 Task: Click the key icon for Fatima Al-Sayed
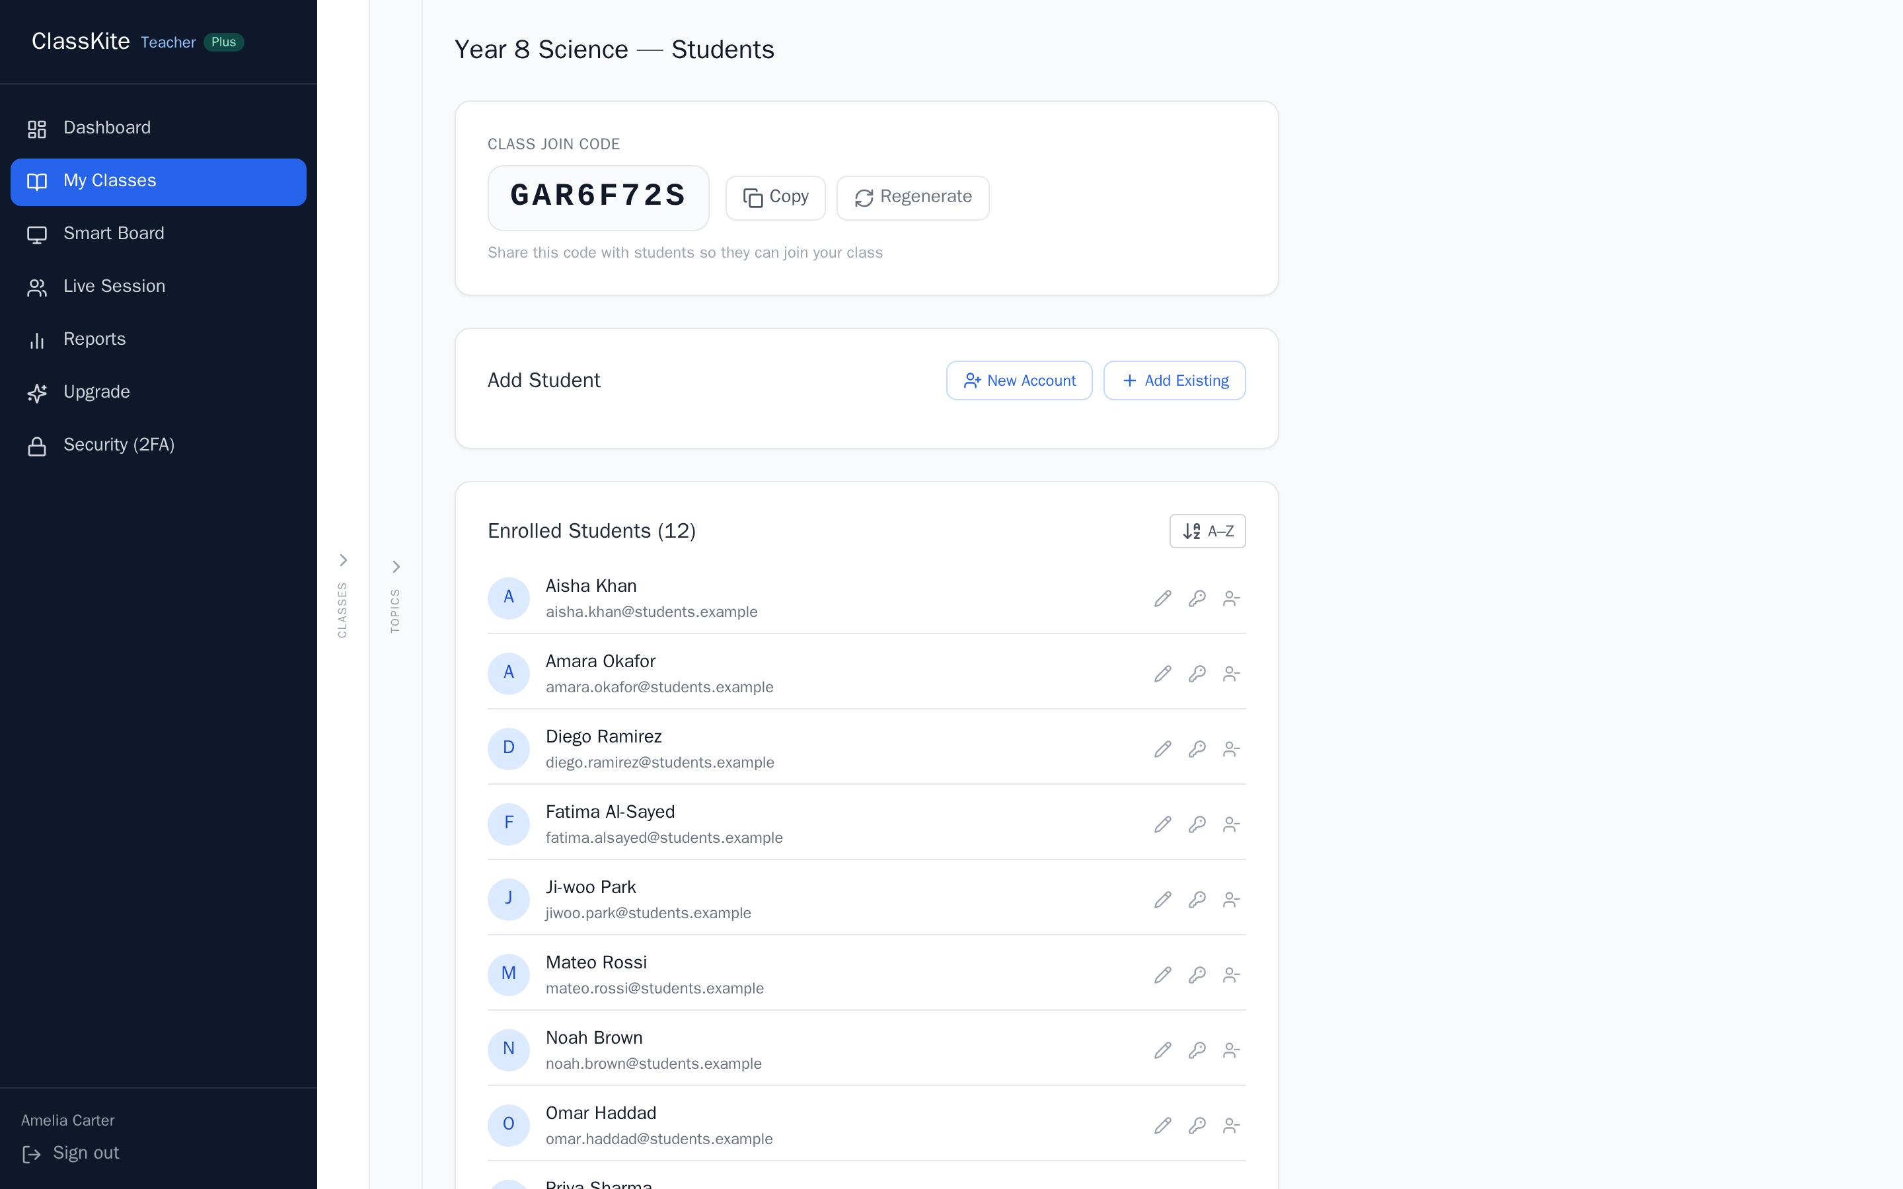point(1197,824)
